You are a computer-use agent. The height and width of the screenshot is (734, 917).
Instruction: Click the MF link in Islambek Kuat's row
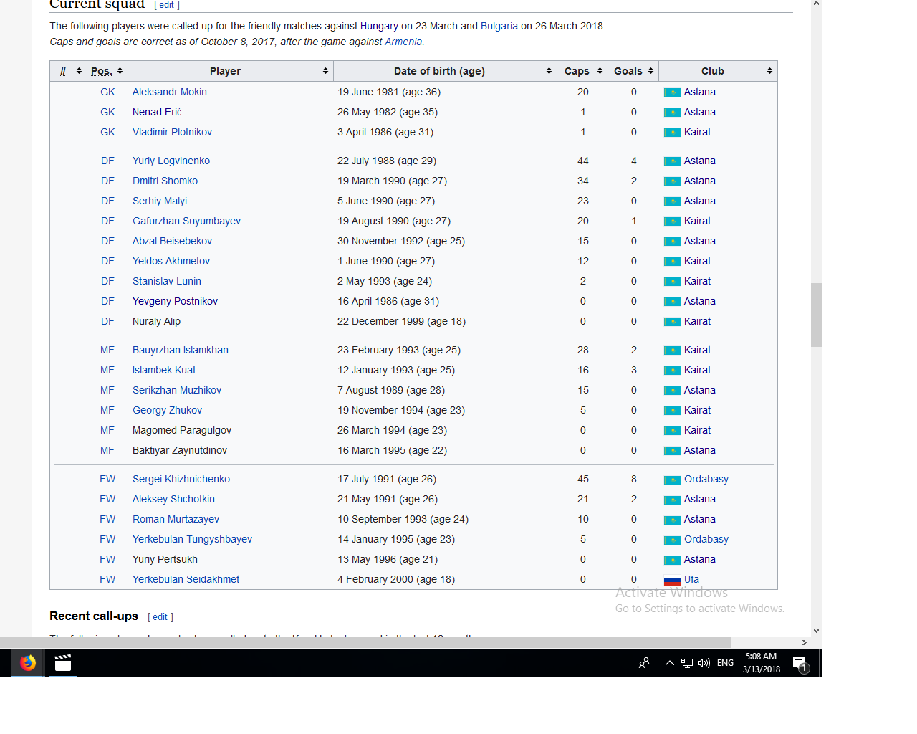pos(107,370)
